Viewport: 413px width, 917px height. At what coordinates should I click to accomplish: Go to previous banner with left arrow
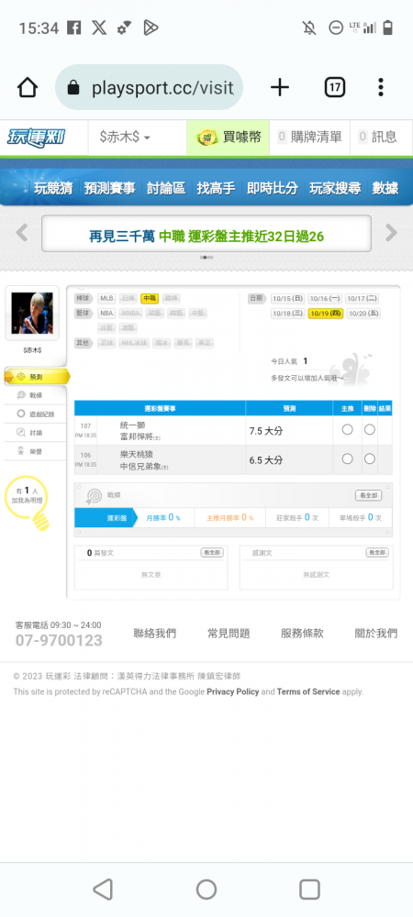tap(22, 233)
